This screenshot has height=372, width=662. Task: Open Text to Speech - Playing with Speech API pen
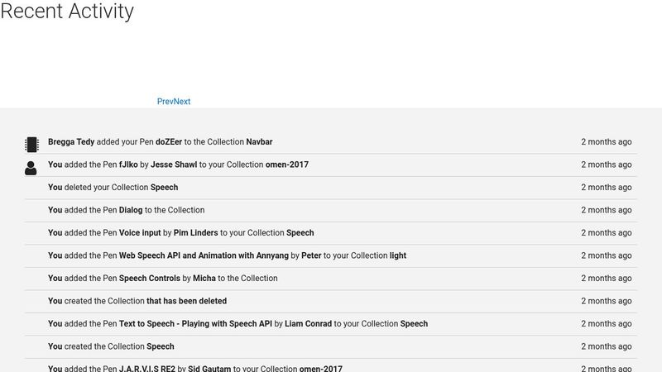click(x=195, y=324)
